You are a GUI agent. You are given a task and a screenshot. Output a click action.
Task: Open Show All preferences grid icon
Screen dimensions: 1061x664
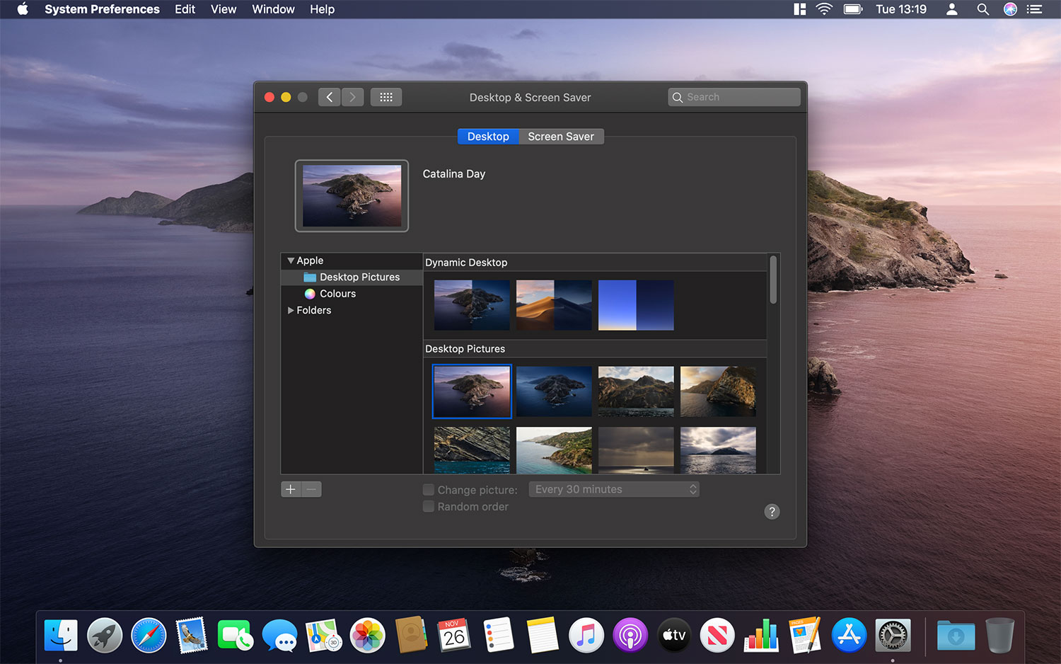pyautogui.click(x=385, y=97)
